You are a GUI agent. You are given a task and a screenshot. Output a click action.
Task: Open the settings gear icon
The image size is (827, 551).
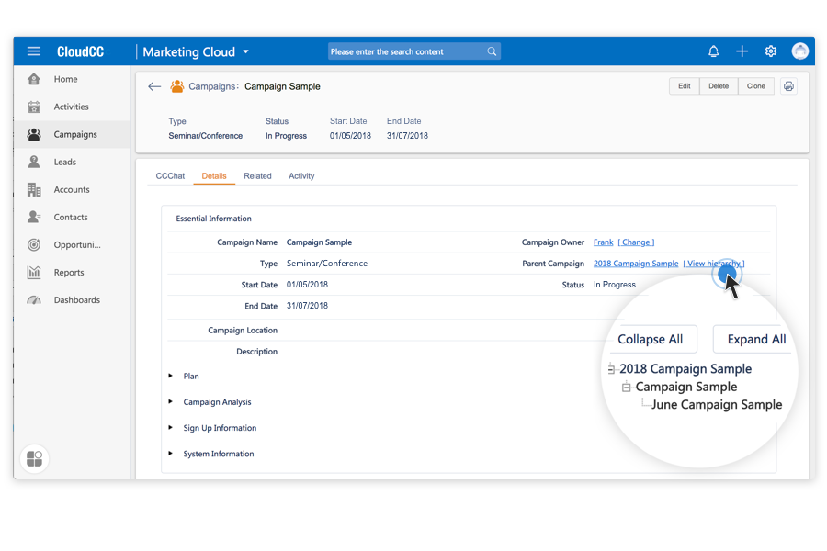[x=770, y=51]
